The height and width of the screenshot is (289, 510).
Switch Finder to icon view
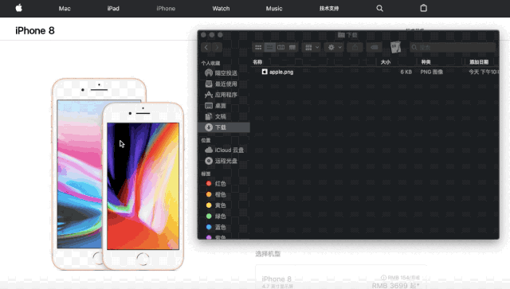[x=258, y=48]
